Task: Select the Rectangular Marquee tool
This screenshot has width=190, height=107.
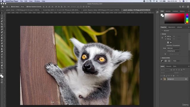Action: point(2,16)
